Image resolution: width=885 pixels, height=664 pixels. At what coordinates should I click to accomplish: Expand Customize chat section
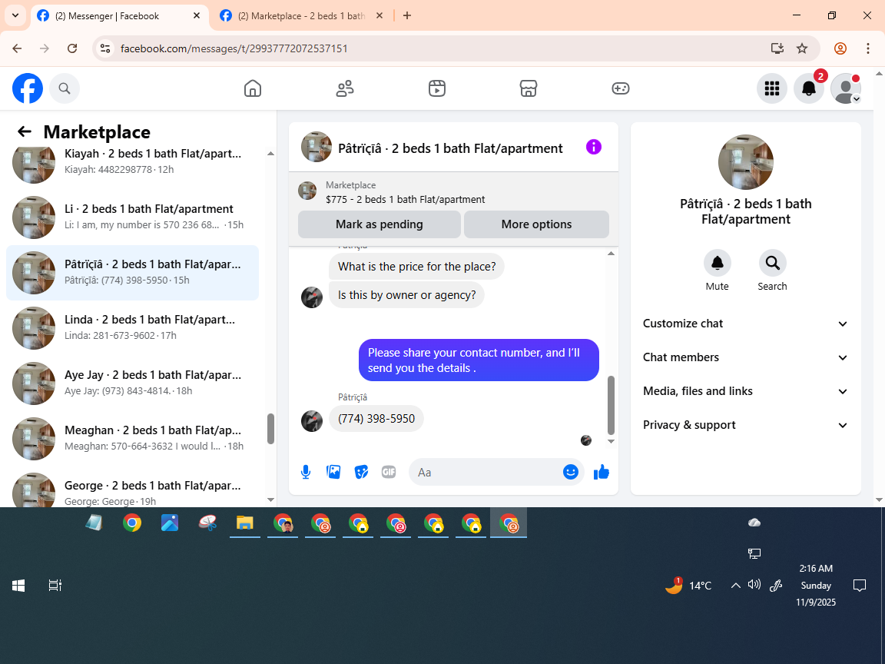pyautogui.click(x=746, y=324)
